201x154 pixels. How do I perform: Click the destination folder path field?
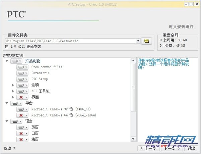pos(71,41)
